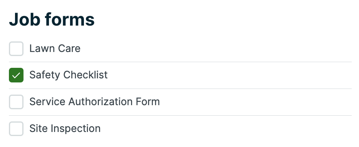Enable the Lawn Care checkbox
The image size is (359, 147).
pyautogui.click(x=16, y=49)
